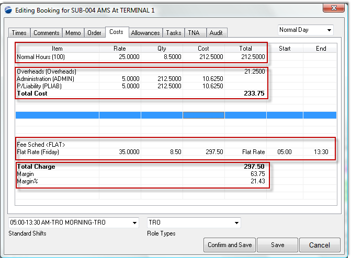Switch to the Tasks tab
Screen dimensions: 351x258
pyautogui.click(x=174, y=33)
